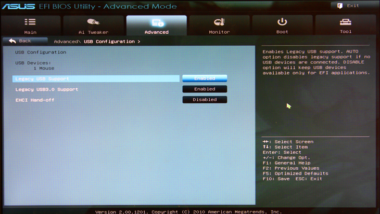Image resolution: width=380 pixels, height=214 pixels.
Task: Select the EHCI Hand-off setting label
Action: (35, 100)
